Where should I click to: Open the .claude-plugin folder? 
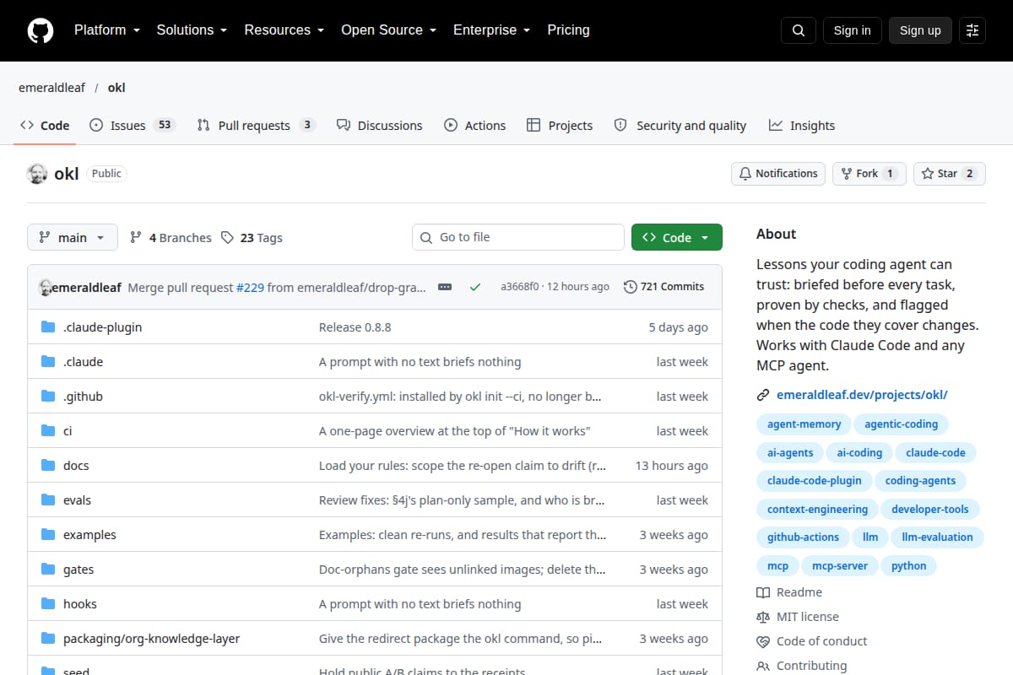click(x=102, y=327)
